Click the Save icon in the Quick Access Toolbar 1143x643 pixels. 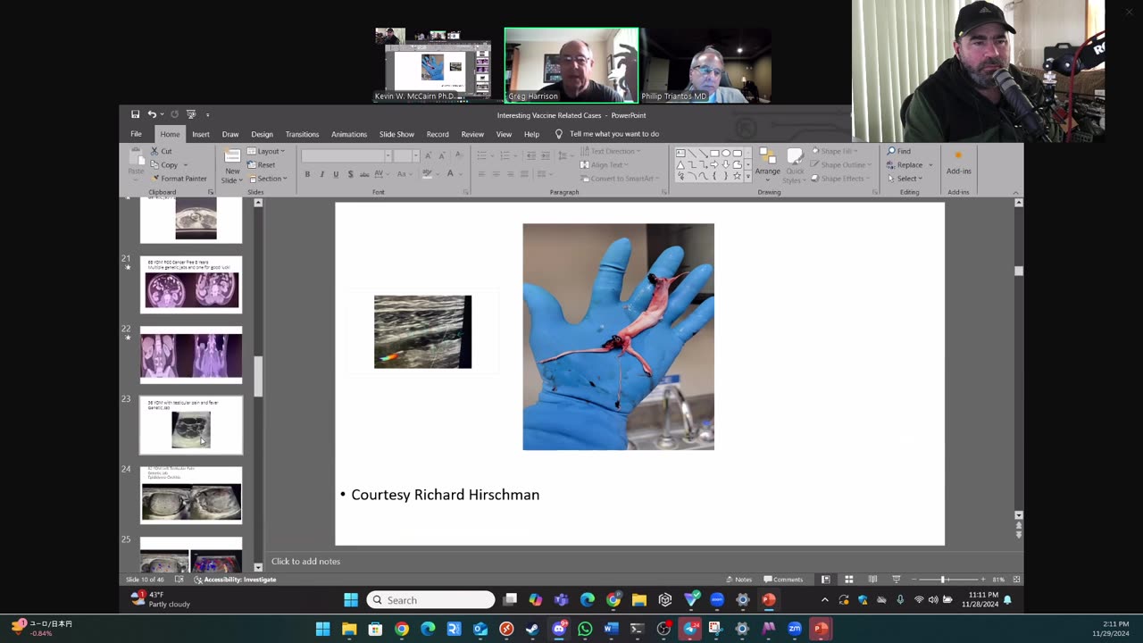135,114
